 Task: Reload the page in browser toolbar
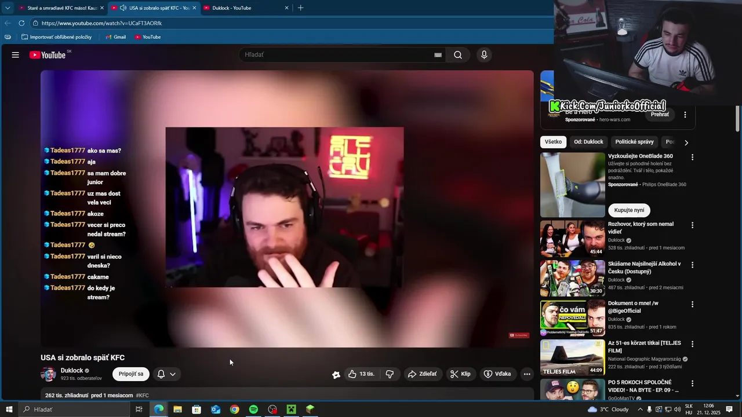(x=21, y=23)
